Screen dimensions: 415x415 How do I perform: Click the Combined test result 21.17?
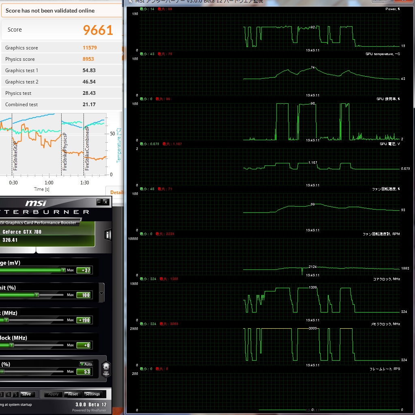pos(89,105)
